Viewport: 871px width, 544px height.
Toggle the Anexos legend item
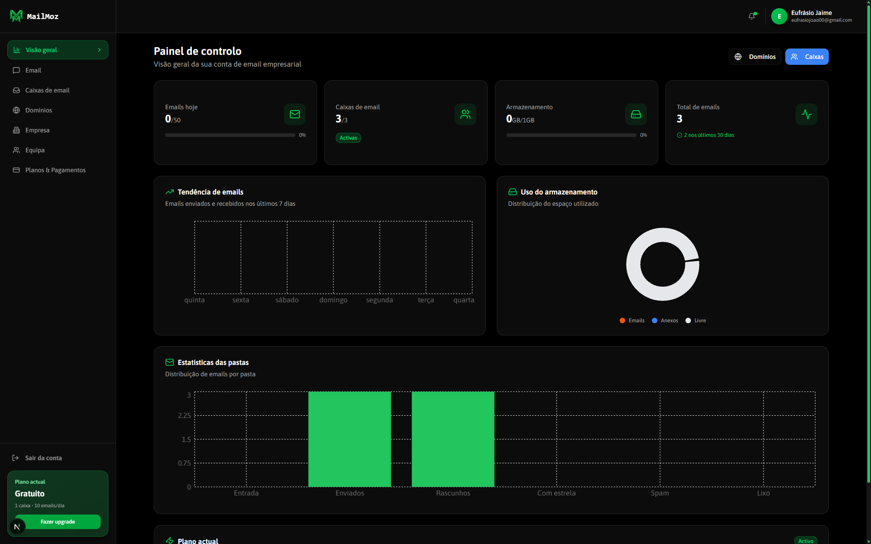tap(665, 321)
